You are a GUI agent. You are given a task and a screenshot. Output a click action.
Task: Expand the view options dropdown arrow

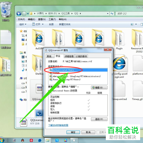(x=136, y=24)
